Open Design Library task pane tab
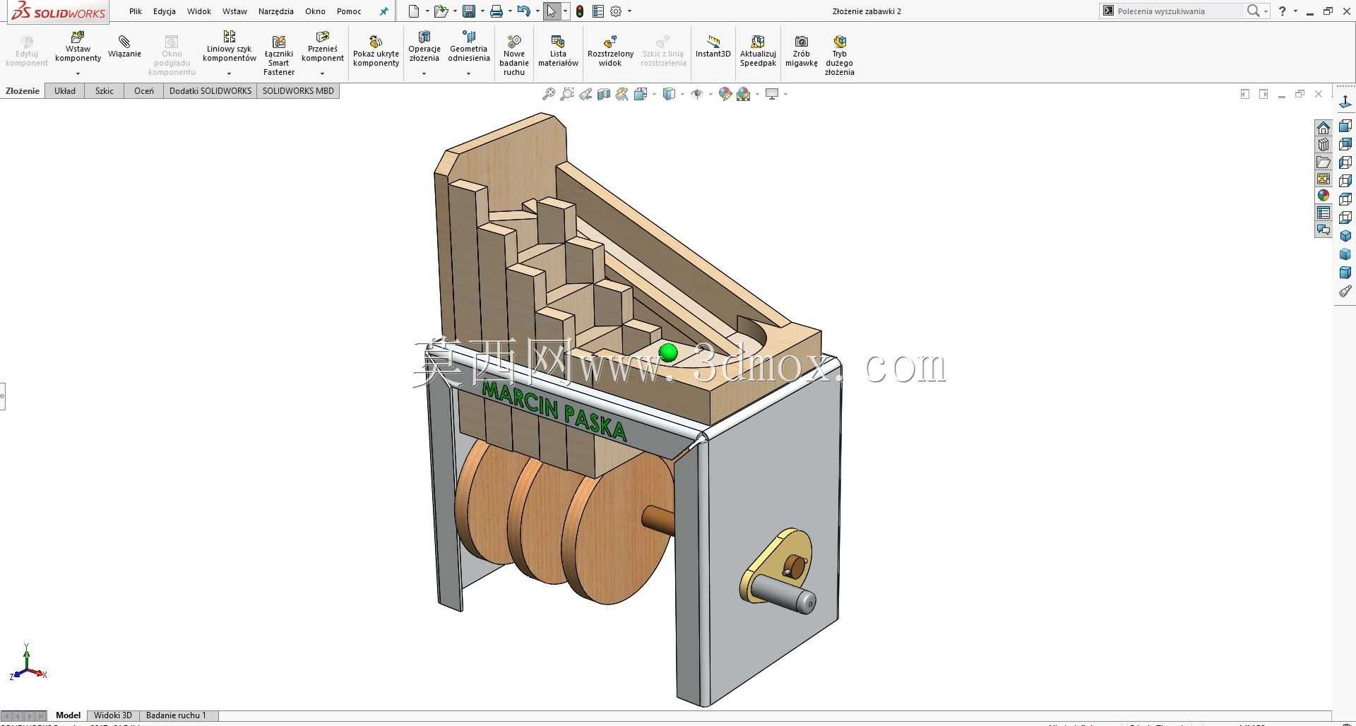 click(1323, 145)
